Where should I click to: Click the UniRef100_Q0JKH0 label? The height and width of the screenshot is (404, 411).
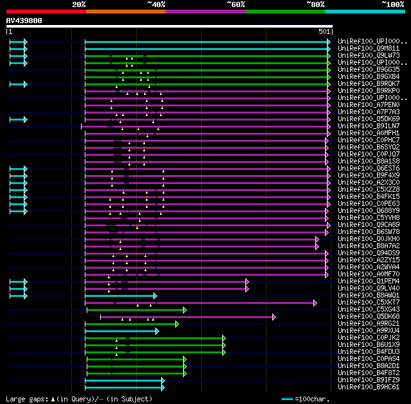[369, 239]
